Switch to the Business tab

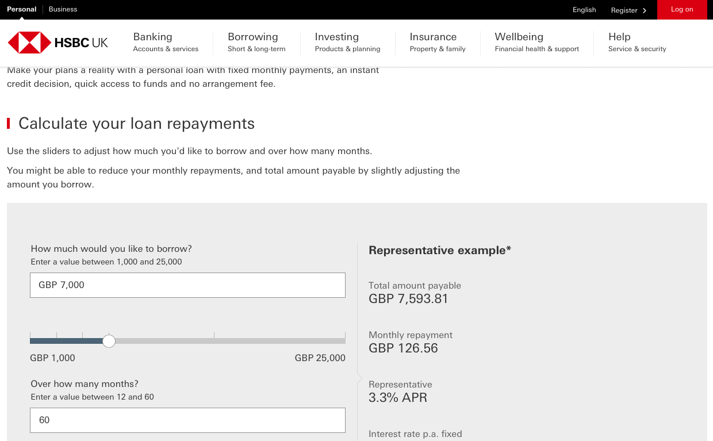tap(63, 9)
